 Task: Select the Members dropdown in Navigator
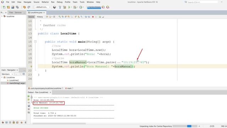click(7, 74)
